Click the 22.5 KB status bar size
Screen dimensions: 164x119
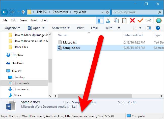click(109, 116)
